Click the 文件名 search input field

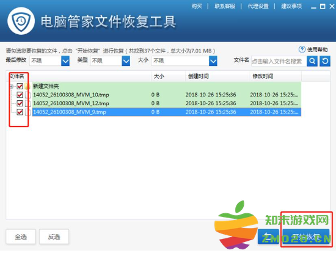tap(279, 61)
